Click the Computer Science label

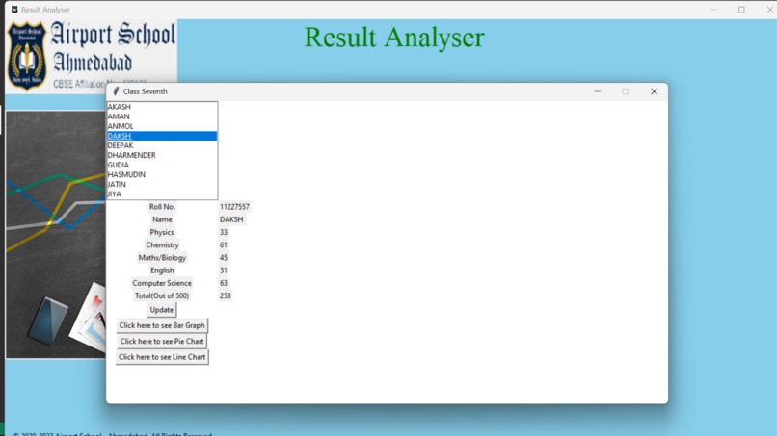(x=162, y=283)
